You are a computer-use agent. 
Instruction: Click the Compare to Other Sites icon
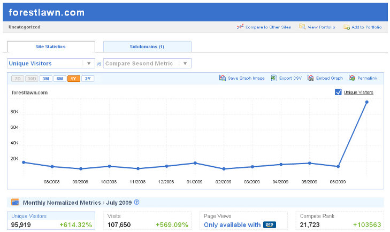click(240, 26)
